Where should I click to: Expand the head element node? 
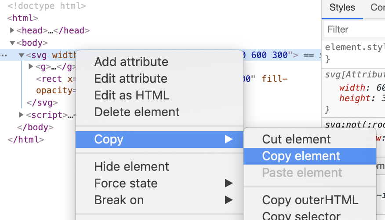[12, 31]
